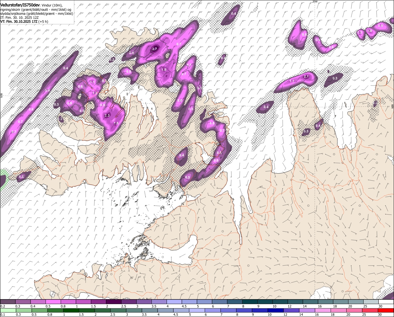Viewport: 394px width, 317px height.
Task: Select the white 30+ swatch ending the upper legend row
Action: click(x=386, y=302)
